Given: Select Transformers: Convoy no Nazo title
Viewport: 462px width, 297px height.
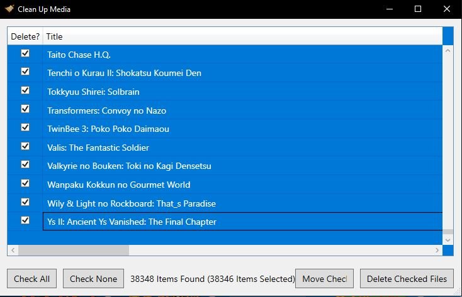Looking at the screenshot, I should pyautogui.click(x=106, y=111).
